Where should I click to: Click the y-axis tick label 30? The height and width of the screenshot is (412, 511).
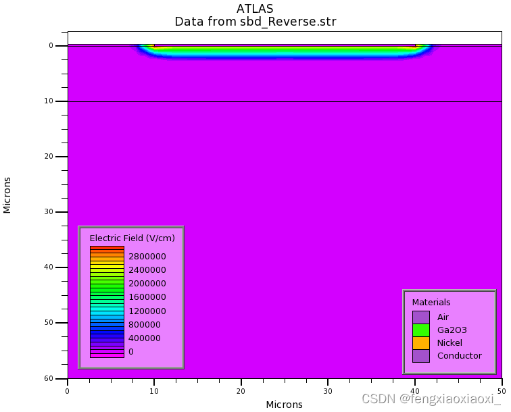click(x=49, y=211)
